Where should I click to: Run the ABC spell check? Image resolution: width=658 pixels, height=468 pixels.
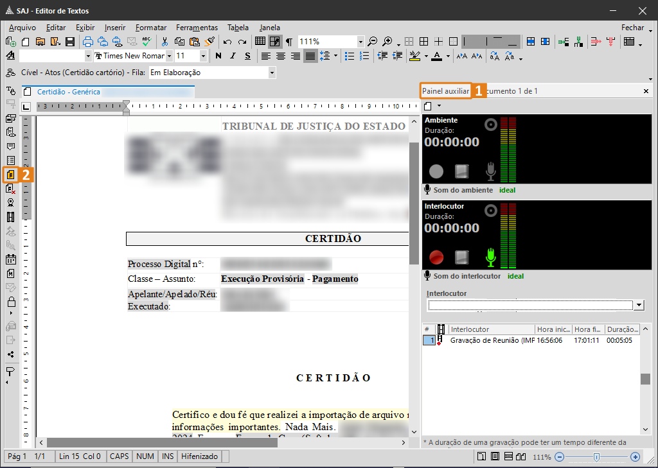tap(147, 41)
